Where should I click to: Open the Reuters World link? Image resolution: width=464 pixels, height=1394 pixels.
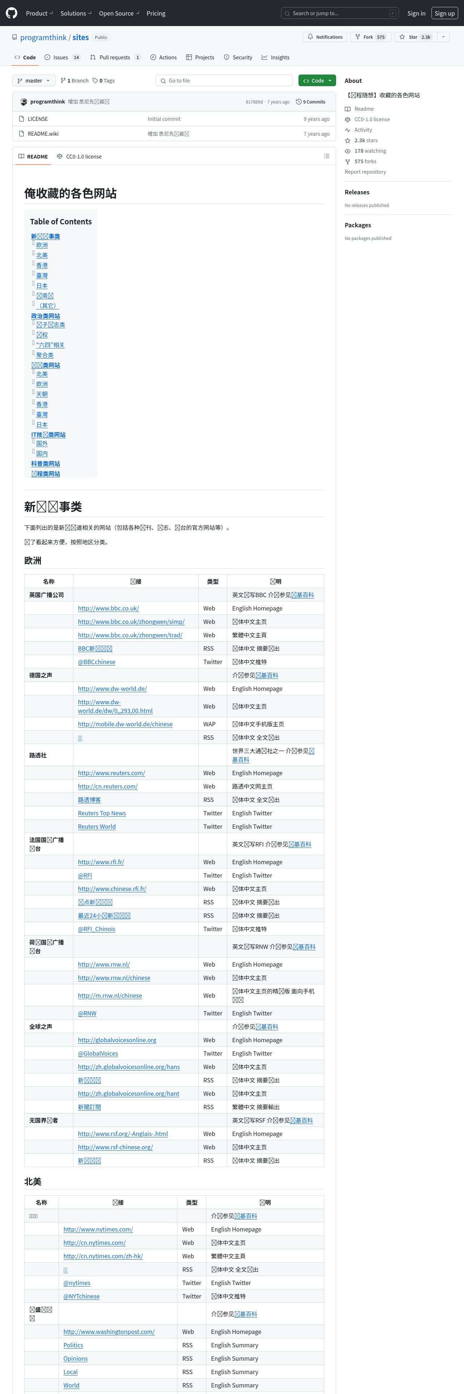97,827
